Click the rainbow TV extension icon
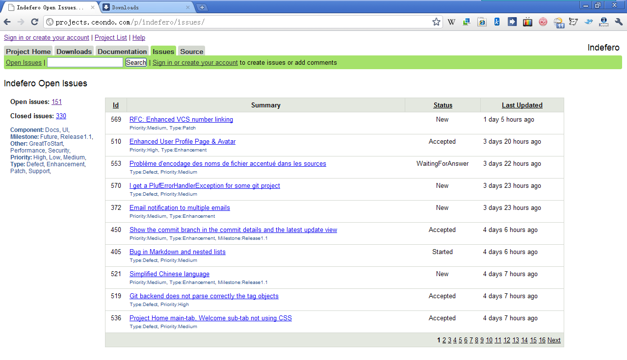Viewport: 627px width, 360px height. coord(527,22)
